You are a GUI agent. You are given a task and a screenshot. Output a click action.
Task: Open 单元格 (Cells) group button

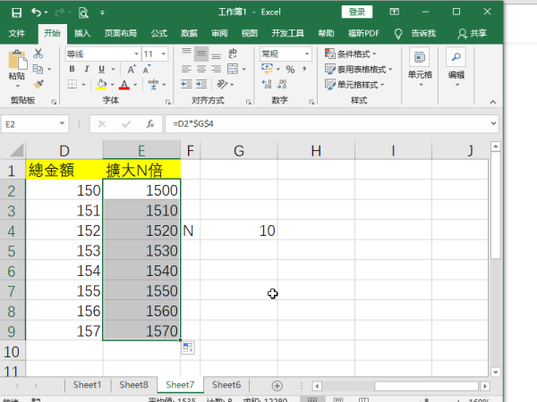420,68
